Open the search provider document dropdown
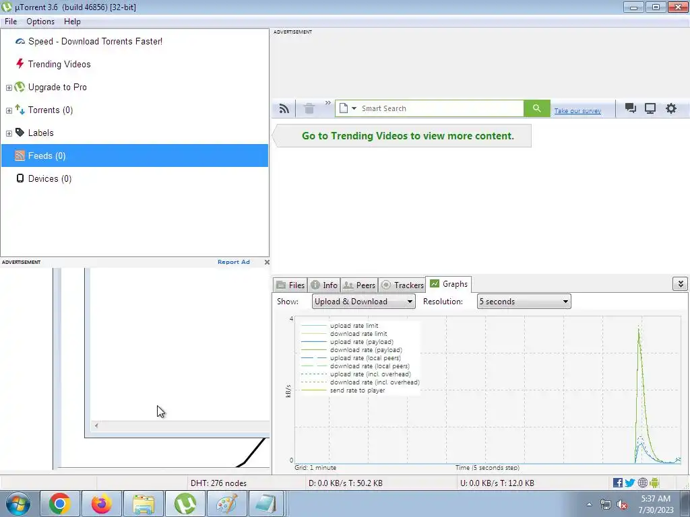This screenshot has width=690, height=517. click(x=348, y=108)
